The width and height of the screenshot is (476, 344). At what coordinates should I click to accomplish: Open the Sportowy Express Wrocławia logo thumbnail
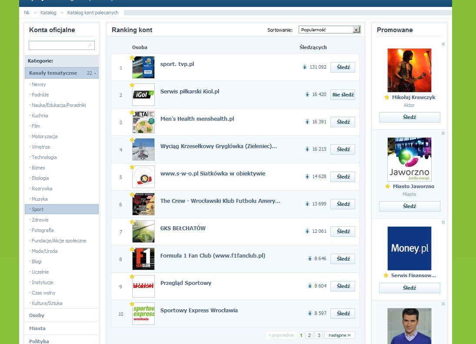pos(143,313)
